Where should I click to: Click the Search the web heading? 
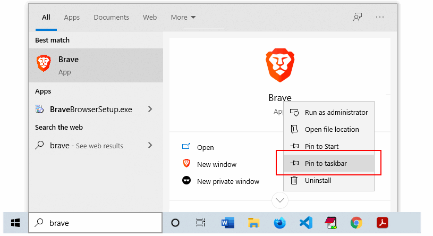click(59, 127)
